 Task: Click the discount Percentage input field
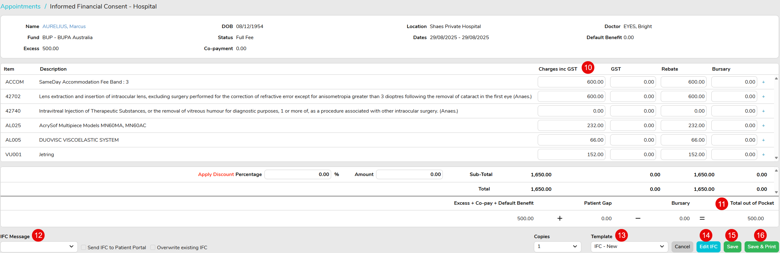click(x=298, y=174)
